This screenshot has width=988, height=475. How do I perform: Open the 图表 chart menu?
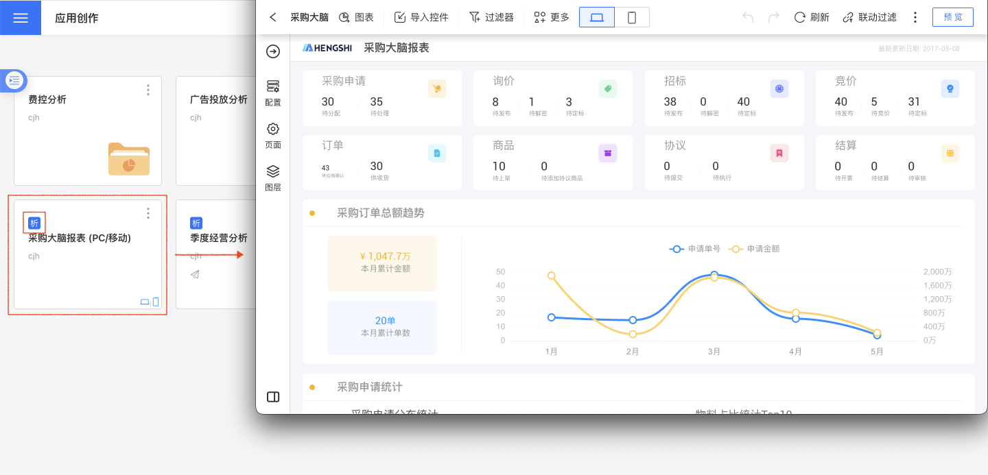click(356, 17)
